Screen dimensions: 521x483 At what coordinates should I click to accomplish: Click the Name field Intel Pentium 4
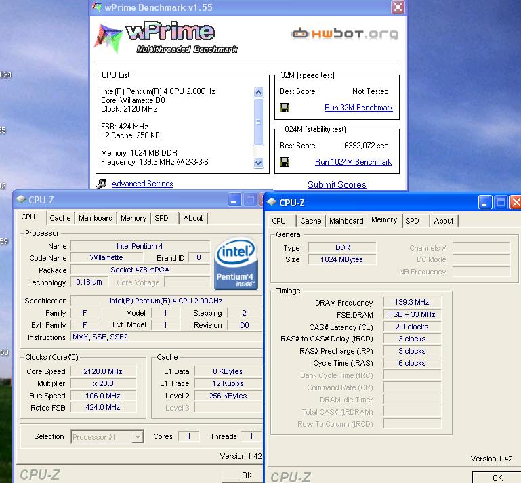click(140, 246)
